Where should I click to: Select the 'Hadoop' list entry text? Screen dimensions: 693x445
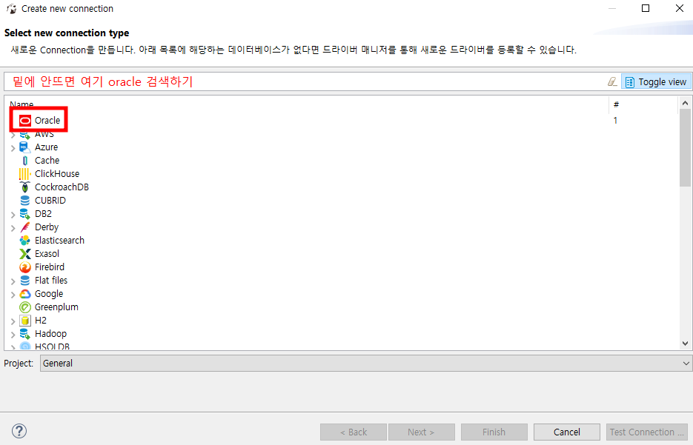tap(51, 334)
